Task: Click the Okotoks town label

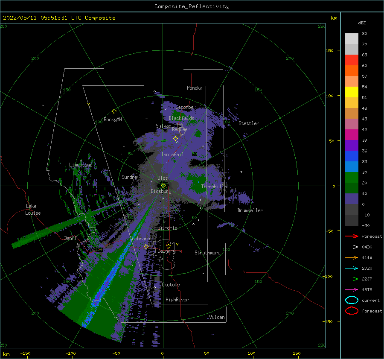Action: pyautogui.click(x=171, y=285)
